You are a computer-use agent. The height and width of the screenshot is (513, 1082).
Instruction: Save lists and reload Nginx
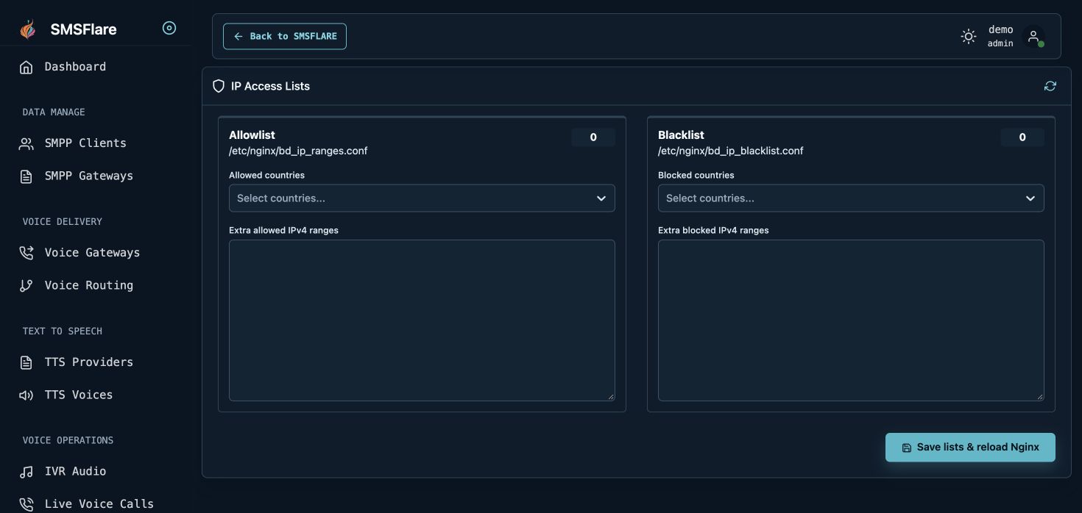970,448
